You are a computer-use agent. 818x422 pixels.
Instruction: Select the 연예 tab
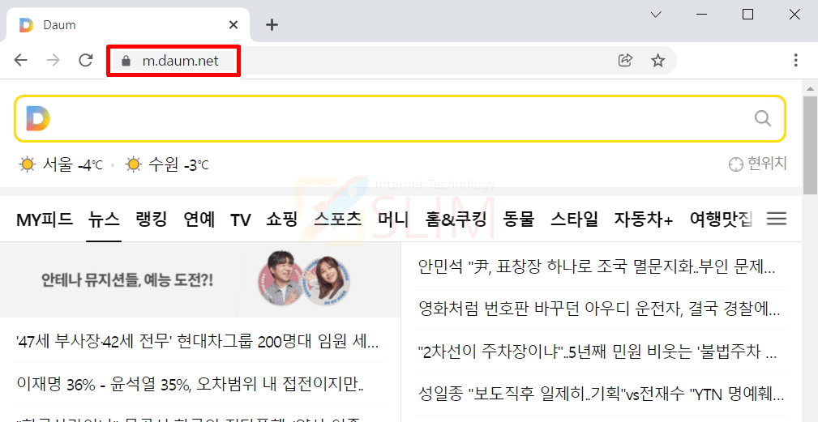pos(199,220)
